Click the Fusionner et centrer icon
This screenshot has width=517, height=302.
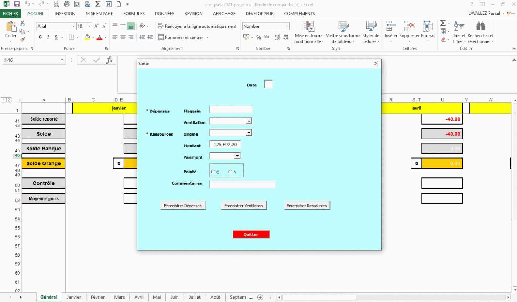(161, 37)
